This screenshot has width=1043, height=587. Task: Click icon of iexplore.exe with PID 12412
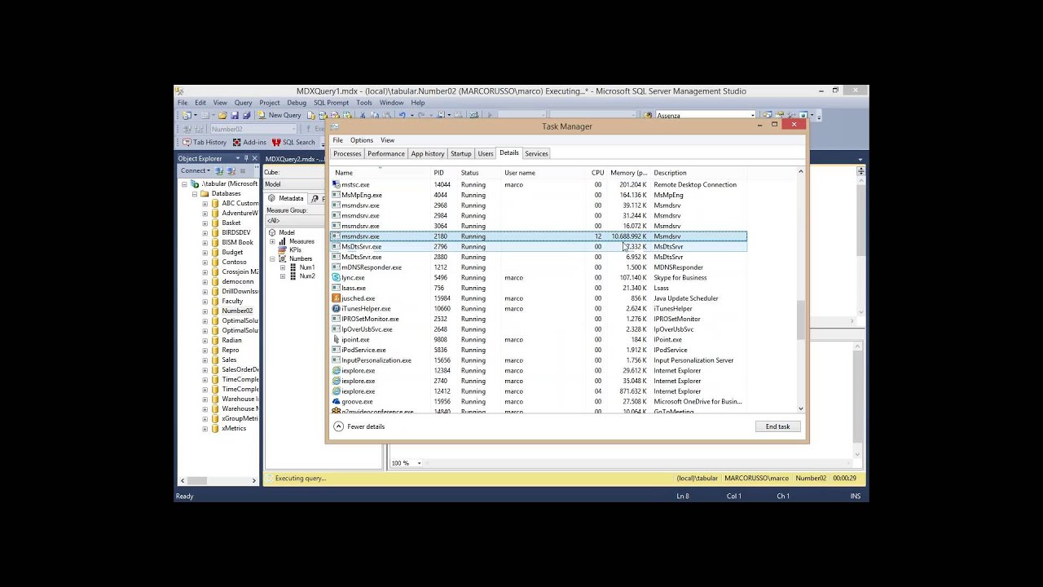coord(336,391)
